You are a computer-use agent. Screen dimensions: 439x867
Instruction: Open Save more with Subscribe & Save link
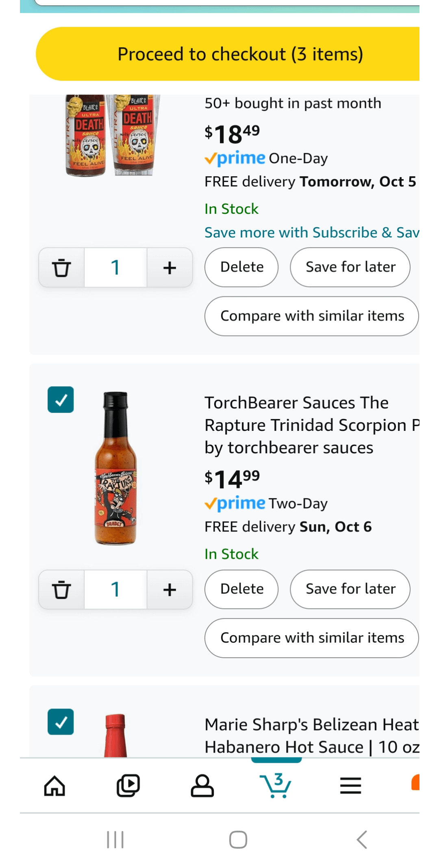[x=311, y=233]
